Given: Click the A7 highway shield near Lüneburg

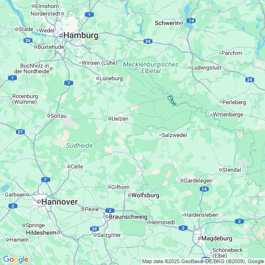Looking at the screenshot, I should 68,83.
